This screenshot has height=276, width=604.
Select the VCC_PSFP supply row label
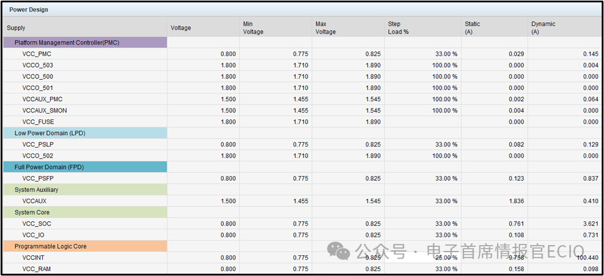pos(37,178)
